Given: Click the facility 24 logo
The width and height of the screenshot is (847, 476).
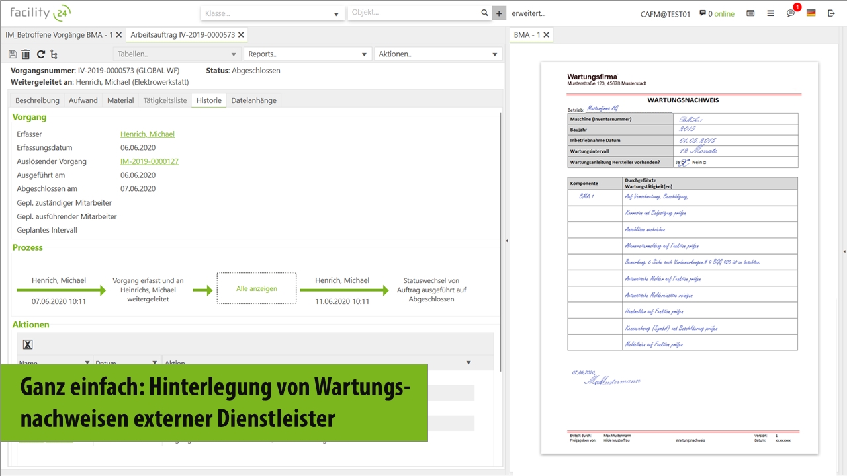Looking at the screenshot, I should 40,12.
